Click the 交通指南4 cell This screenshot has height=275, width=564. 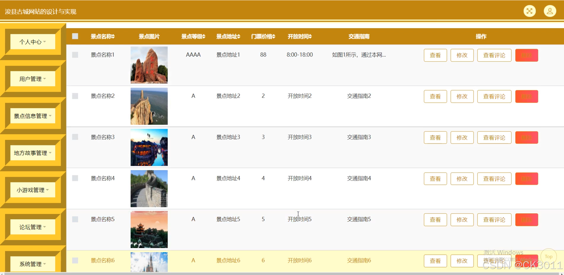pyautogui.click(x=359, y=178)
